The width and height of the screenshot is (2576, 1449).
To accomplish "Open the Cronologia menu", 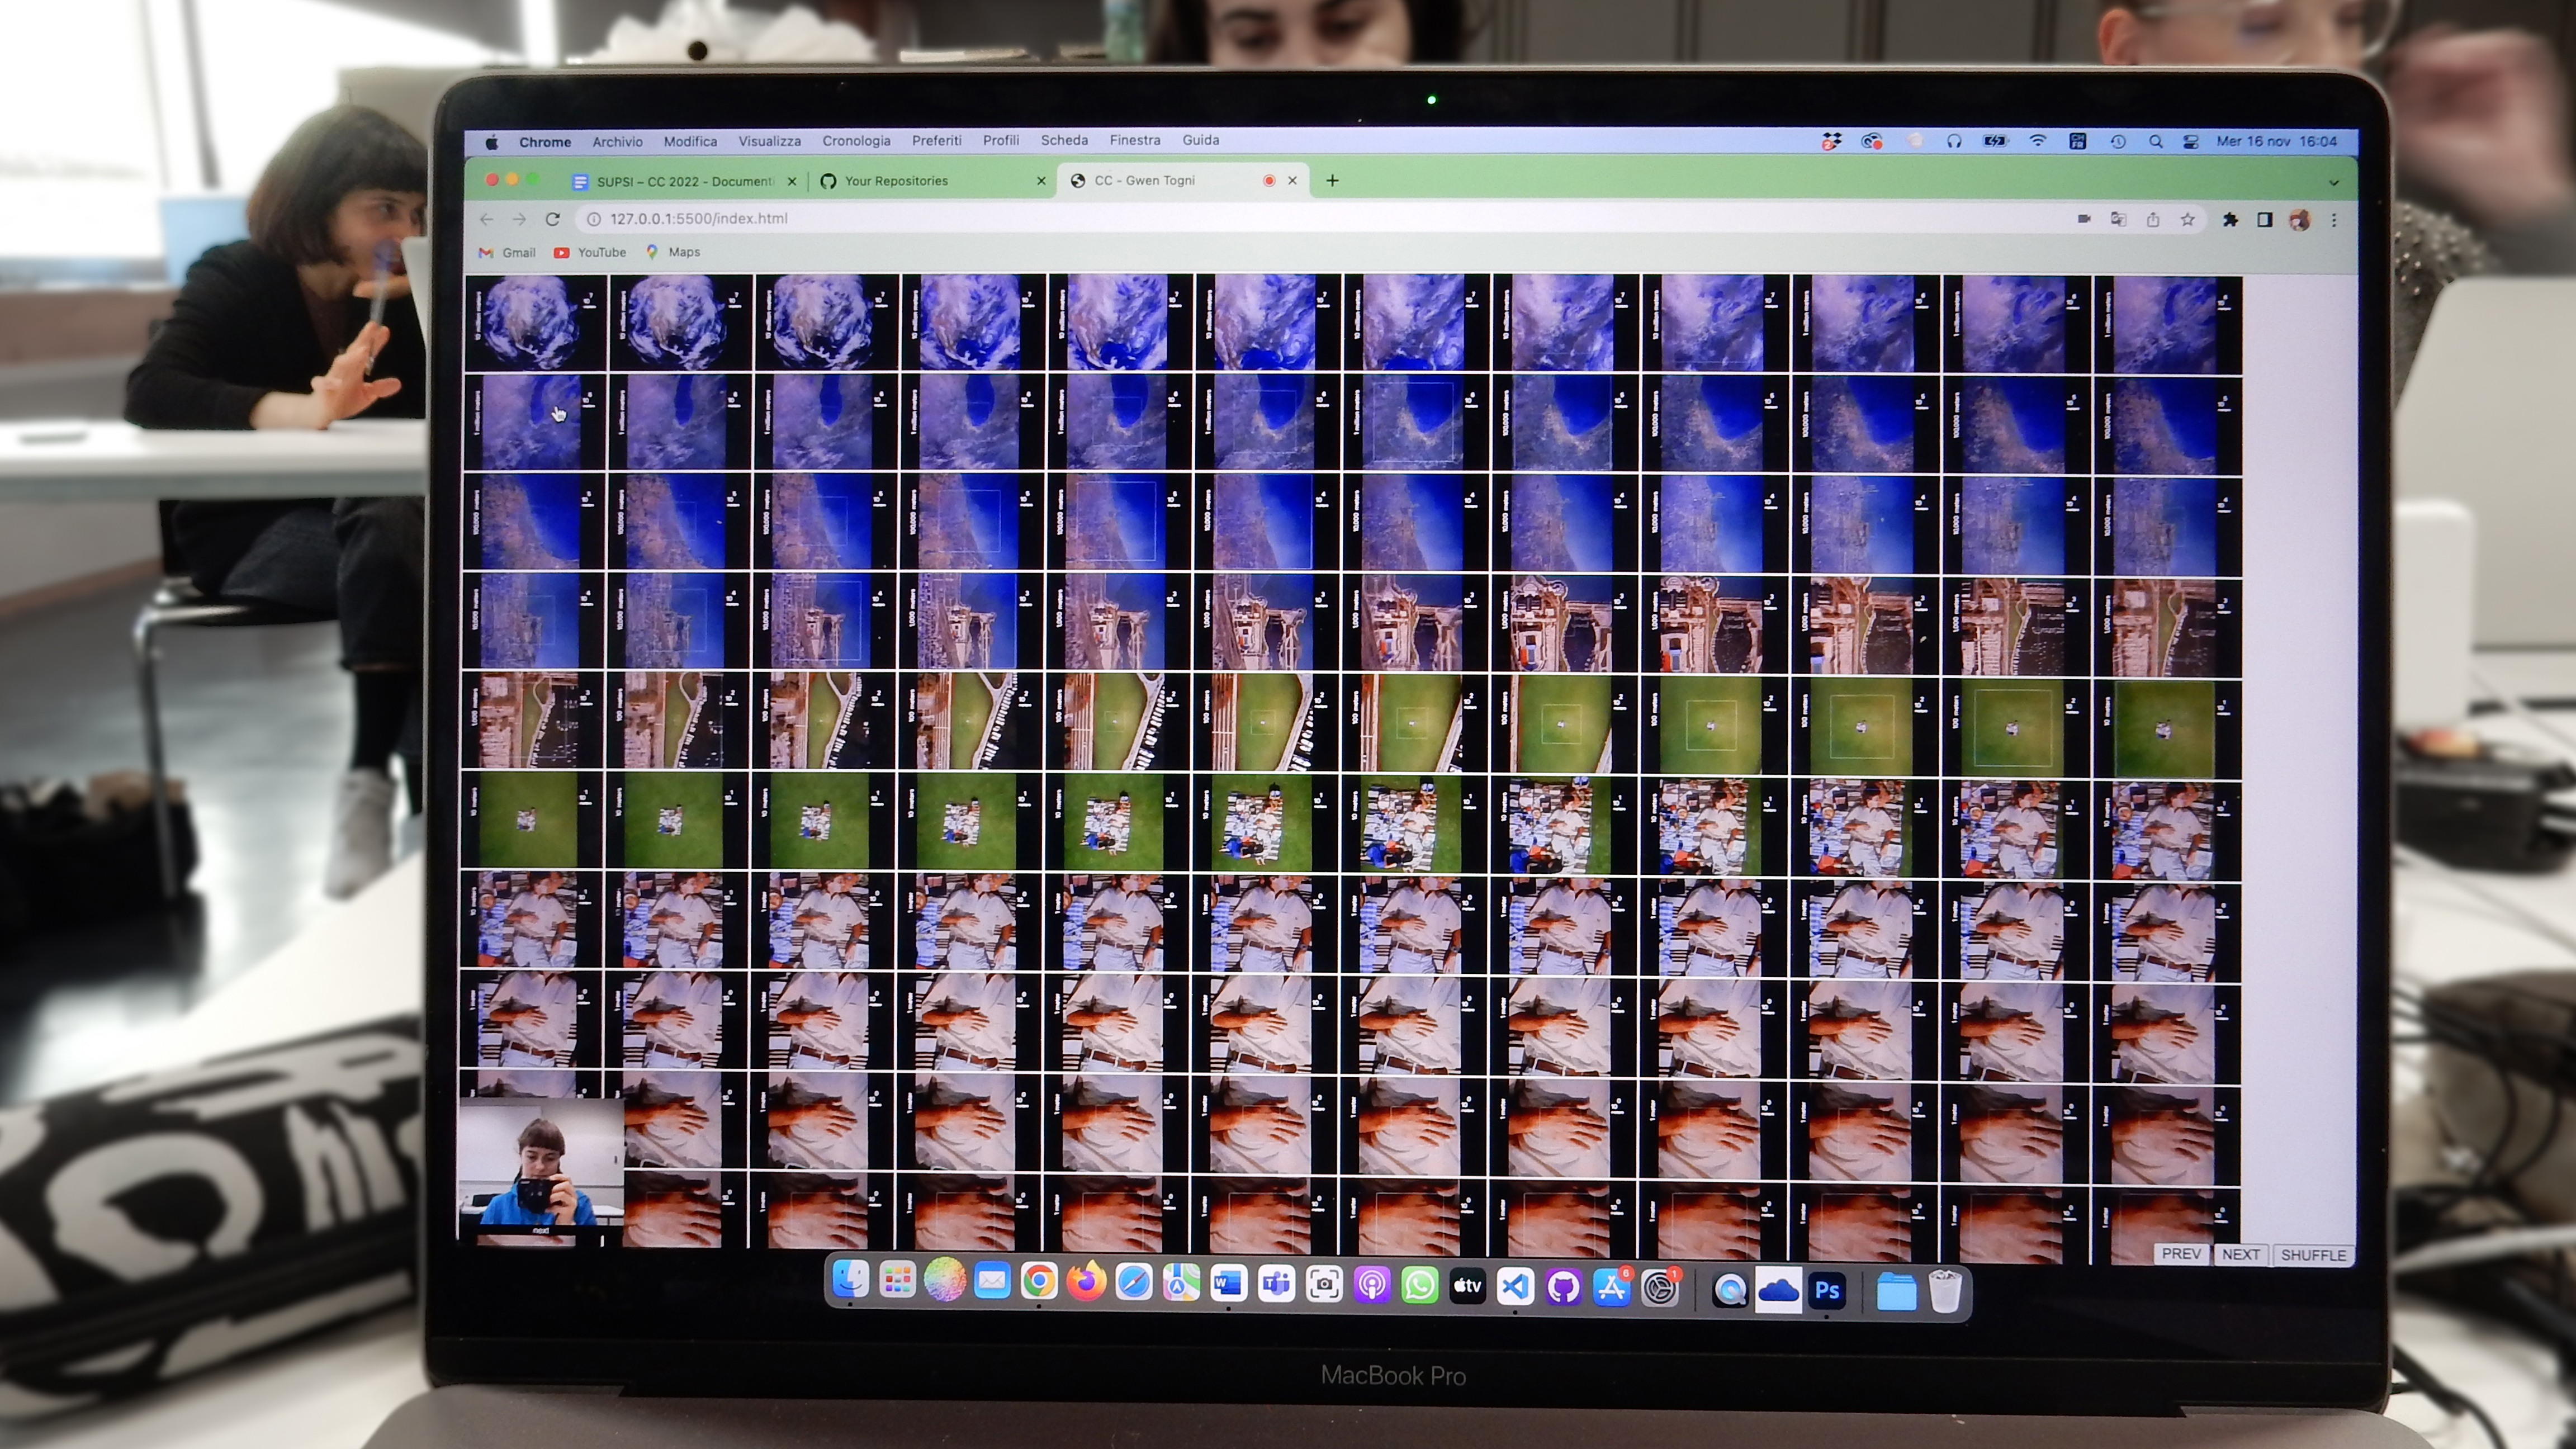I will 855,141.
